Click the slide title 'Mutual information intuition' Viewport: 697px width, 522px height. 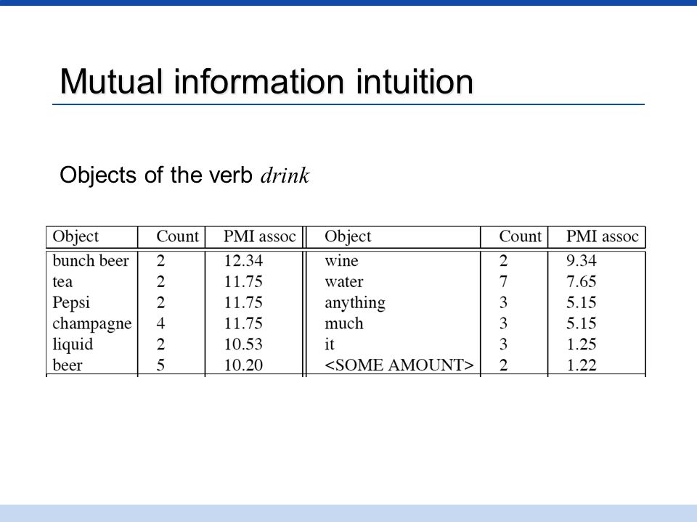pos(266,82)
